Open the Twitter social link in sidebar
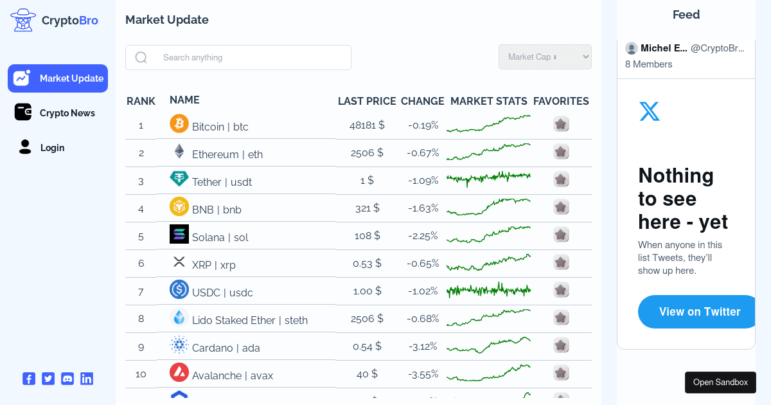771x405 pixels. pos(48,379)
